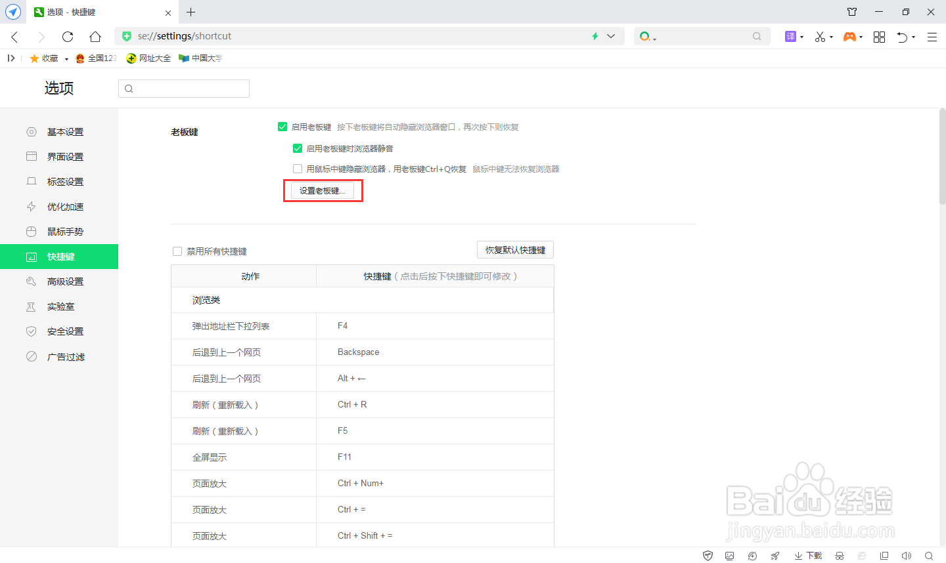Click the rocket accelerator icon in status bar
The height and width of the screenshot is (563, 946).
pyautogui.click(x=775, y=556)
